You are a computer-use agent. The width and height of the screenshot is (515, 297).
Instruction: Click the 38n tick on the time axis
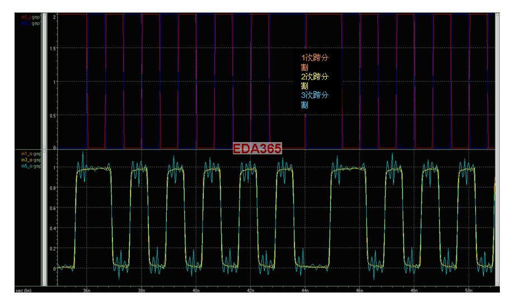141,290
